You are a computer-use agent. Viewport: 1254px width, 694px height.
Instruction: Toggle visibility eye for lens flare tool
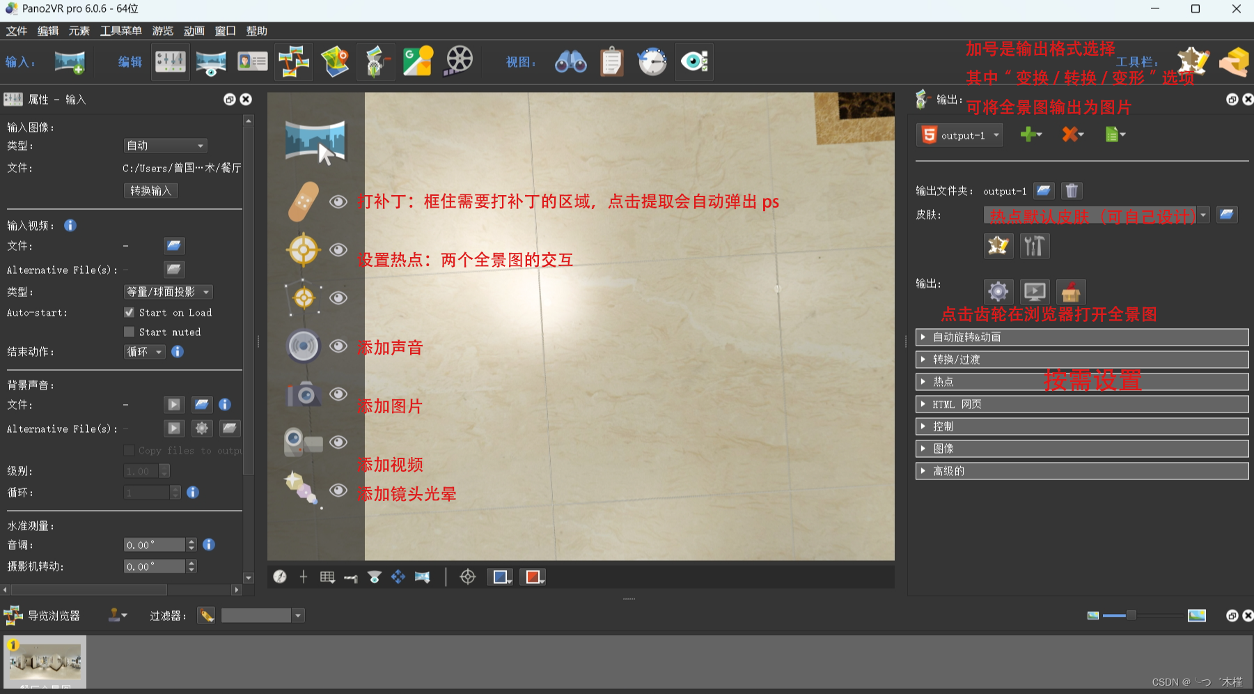point(338,491)
